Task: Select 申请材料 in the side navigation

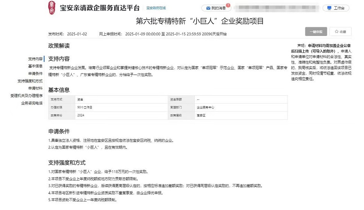Action: (35, 88)
